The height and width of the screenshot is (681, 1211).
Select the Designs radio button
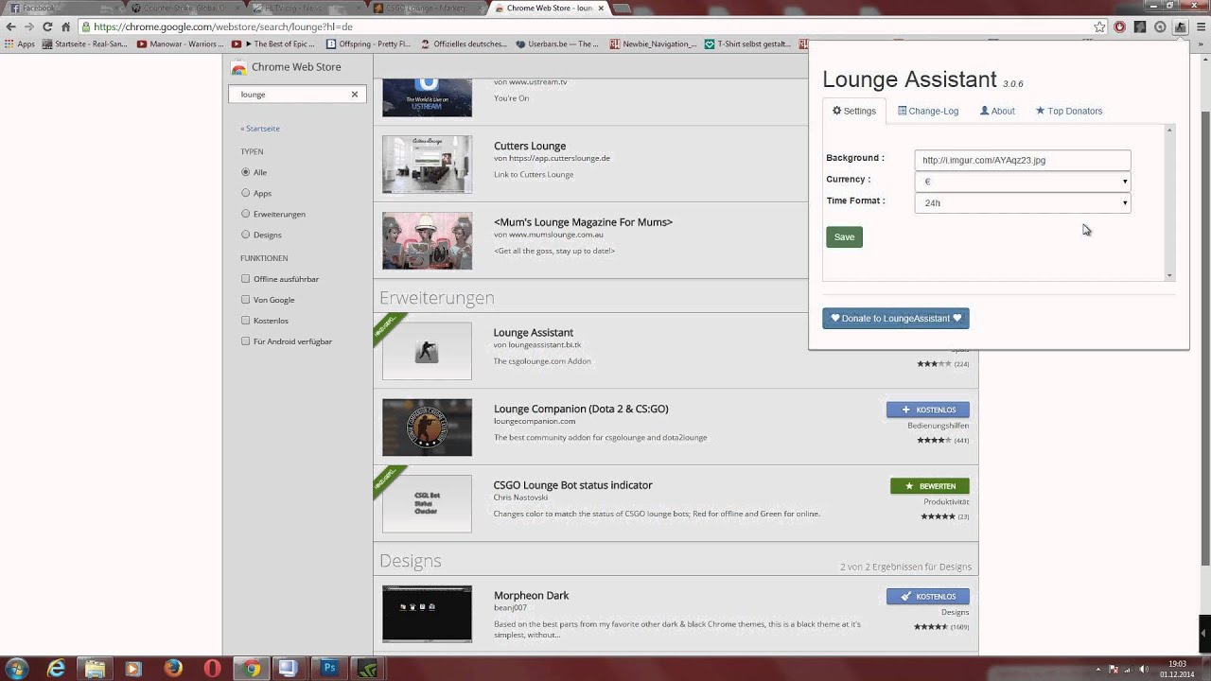(245, 235)
